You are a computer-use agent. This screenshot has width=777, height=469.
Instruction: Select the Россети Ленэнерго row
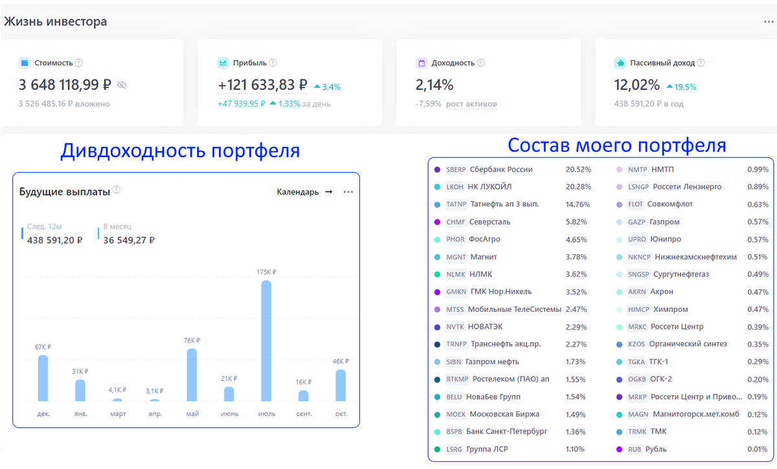692,187
